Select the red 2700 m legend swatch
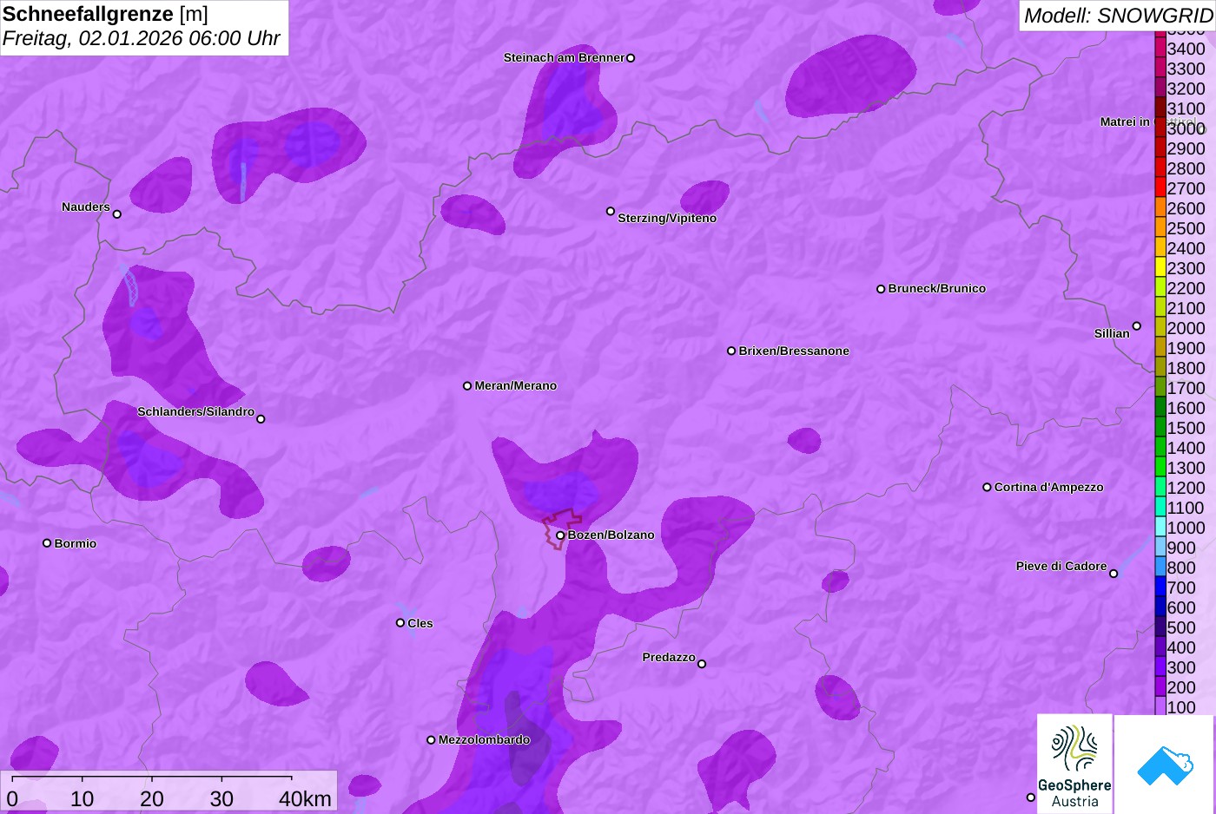The height and width of the screenshot is (814, 1216). (x=1160, y=188)
